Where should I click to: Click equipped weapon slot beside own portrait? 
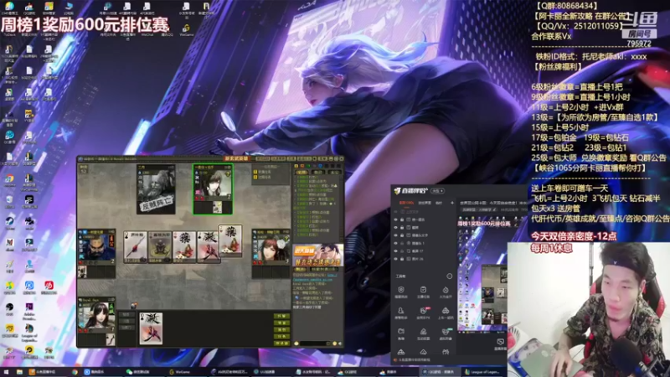[x=111, y=340]
